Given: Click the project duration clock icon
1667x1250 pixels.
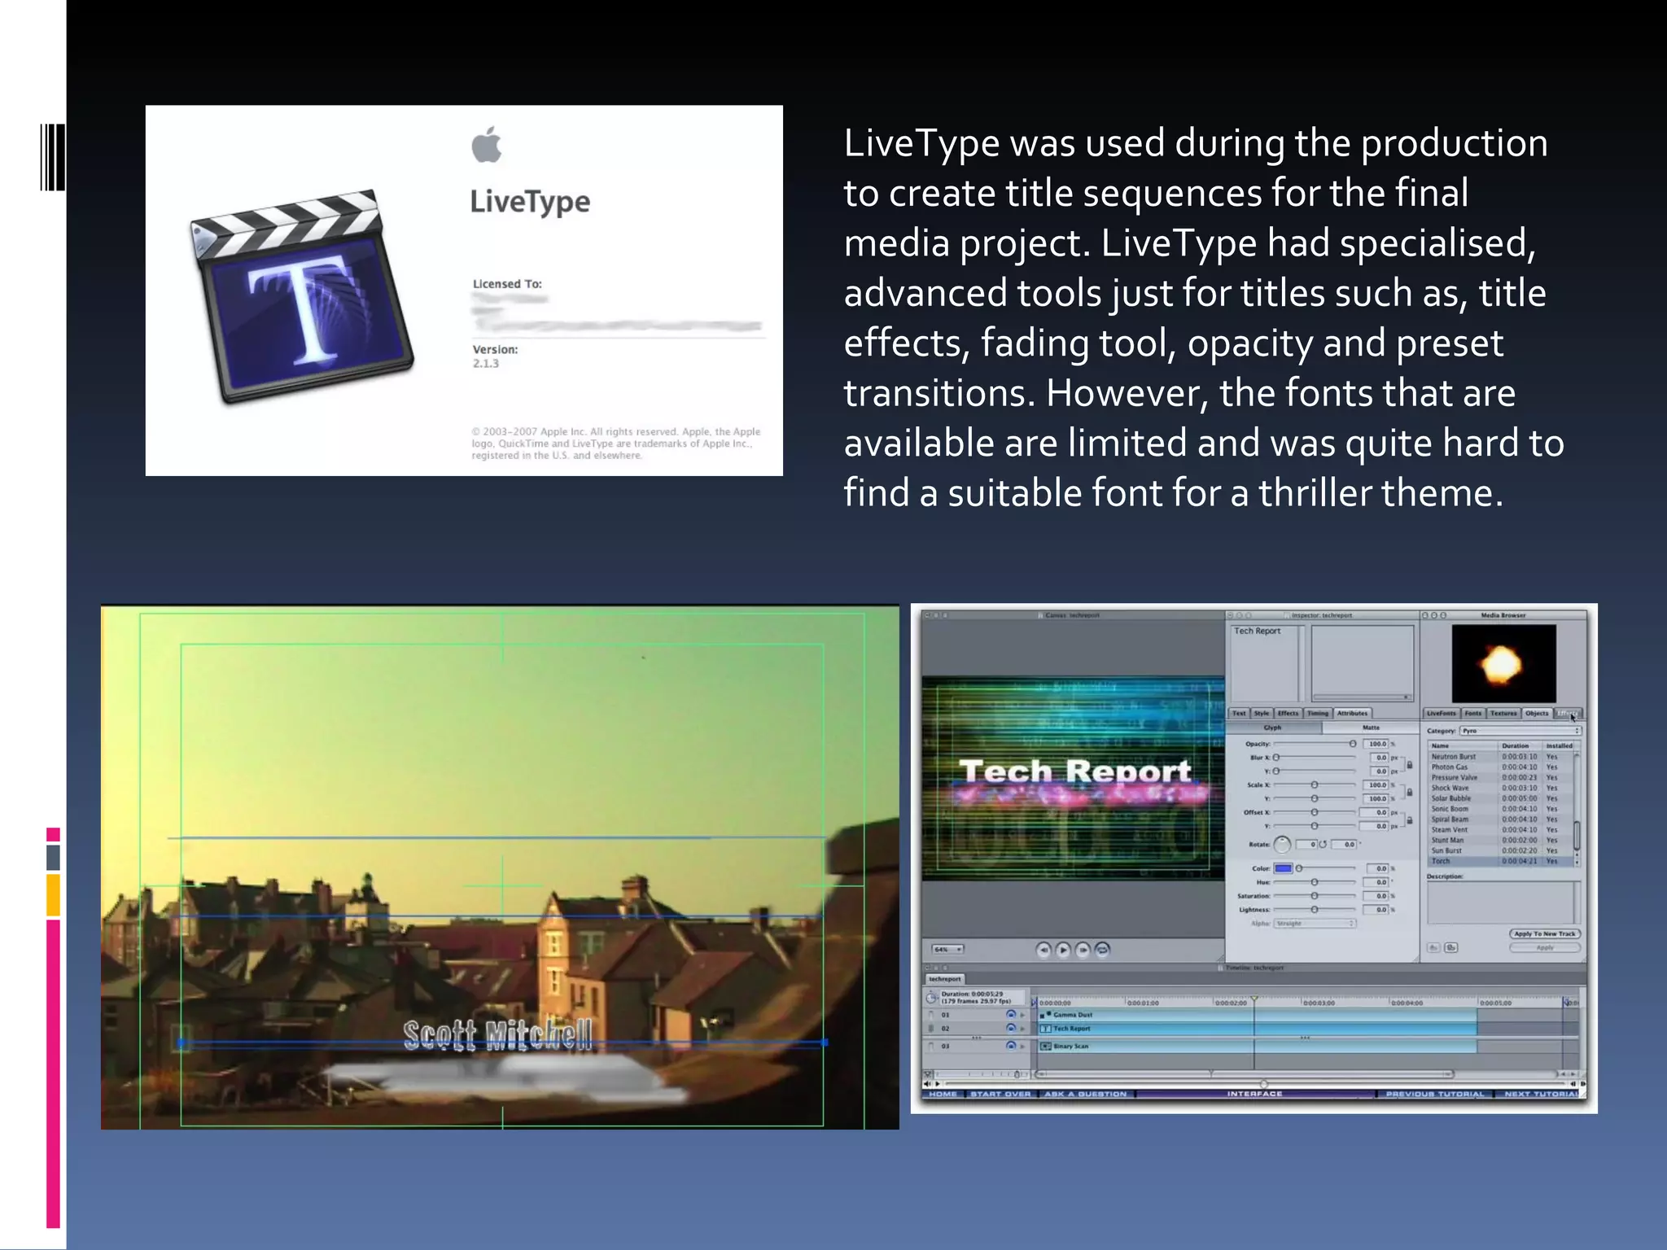Looking at the screenshot, I should [932, 998].
